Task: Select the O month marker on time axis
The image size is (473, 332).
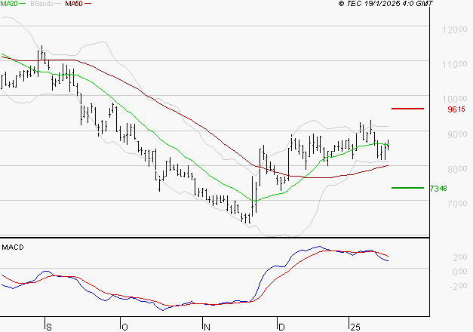Action: pyautogui.click(x=123, y=326)
